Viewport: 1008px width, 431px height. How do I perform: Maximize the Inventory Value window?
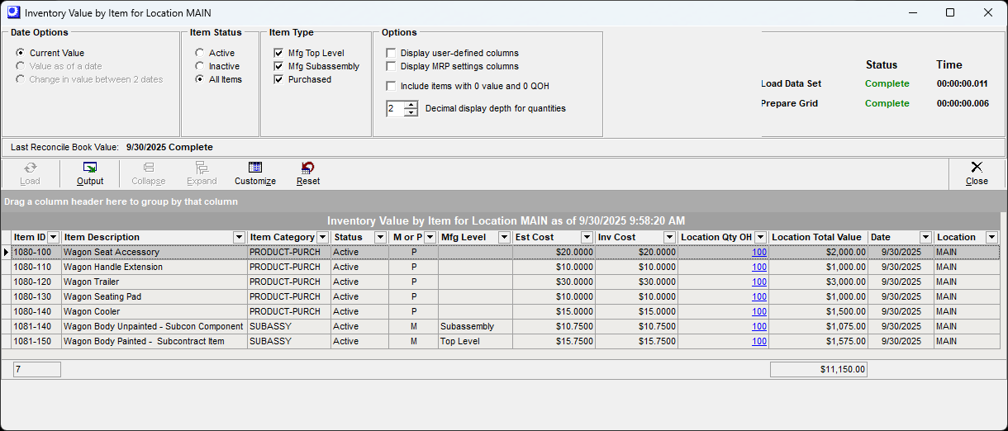tap(950, 12)
